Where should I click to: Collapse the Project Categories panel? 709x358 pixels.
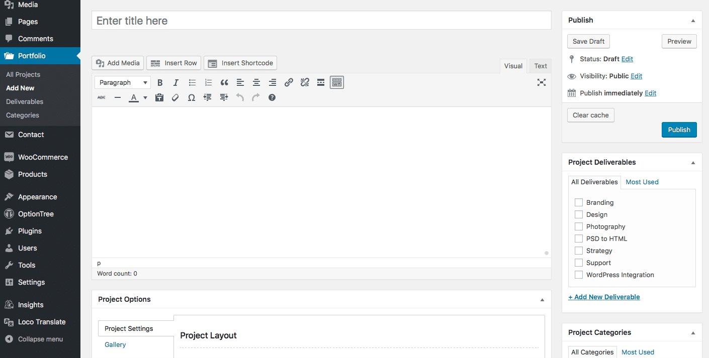coord(693,333)
